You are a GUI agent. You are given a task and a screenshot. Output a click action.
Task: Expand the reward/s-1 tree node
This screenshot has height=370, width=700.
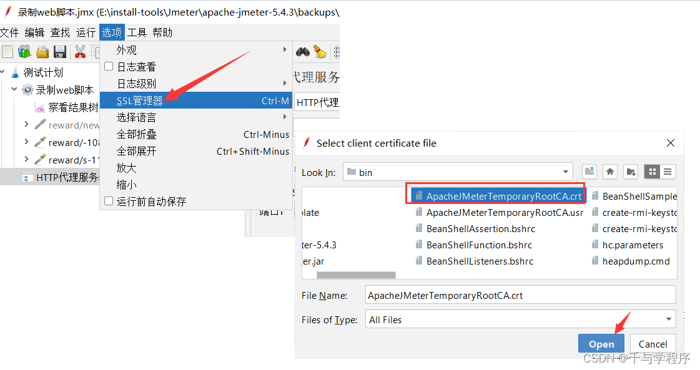tap(26, 159)
